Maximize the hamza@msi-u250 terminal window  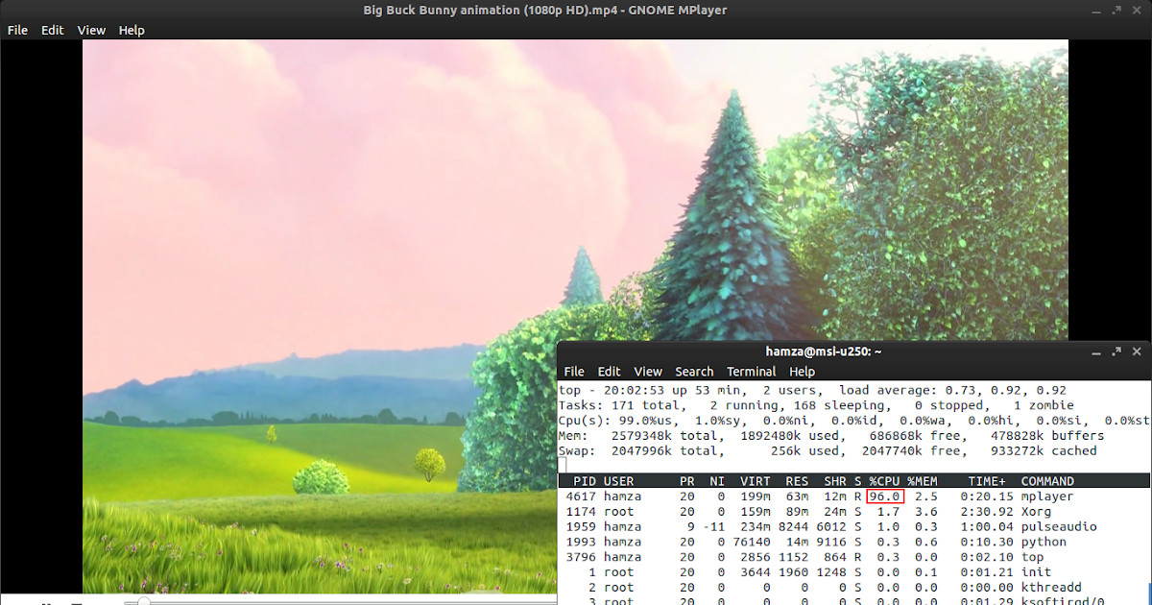[1116, 351]
